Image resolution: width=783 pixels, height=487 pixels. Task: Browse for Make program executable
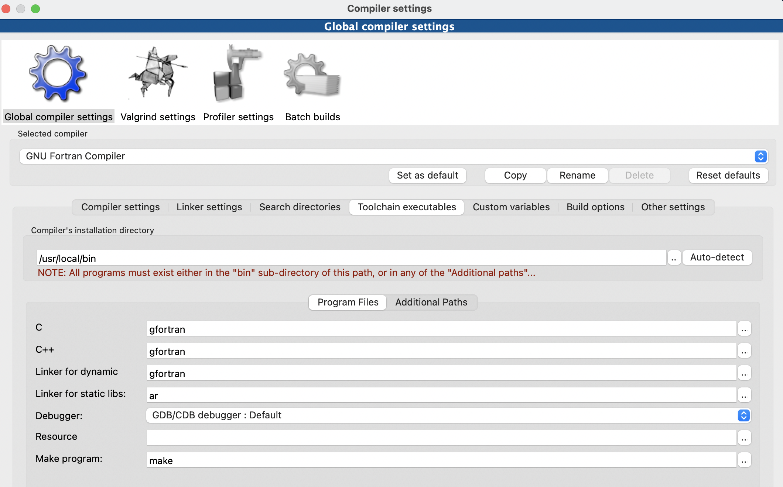[x=744, y=460]
